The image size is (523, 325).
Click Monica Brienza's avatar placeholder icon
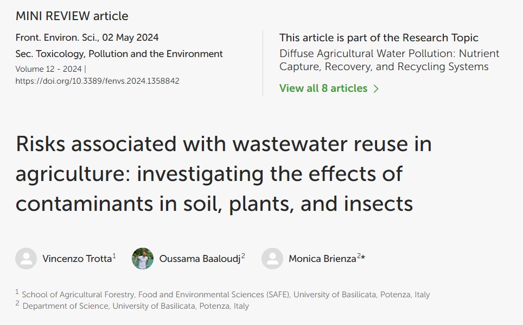point(272,259)
